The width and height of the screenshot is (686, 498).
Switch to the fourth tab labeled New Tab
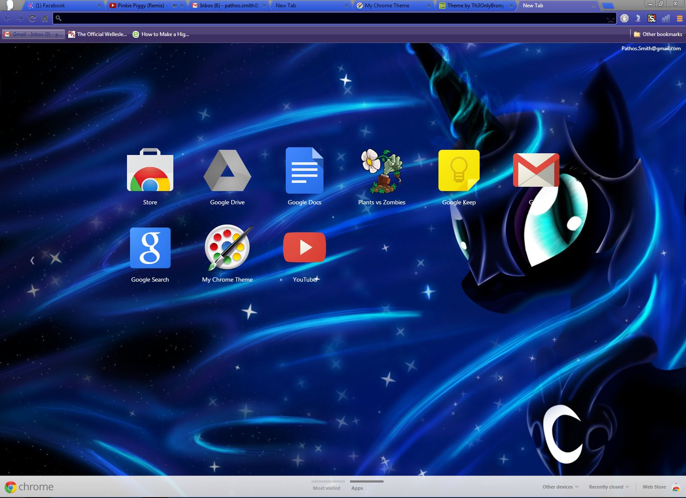311,6
